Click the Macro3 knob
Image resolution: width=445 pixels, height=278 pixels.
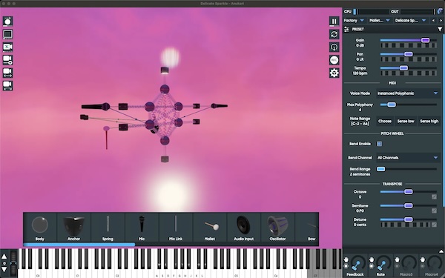click(x=409, y=263)
